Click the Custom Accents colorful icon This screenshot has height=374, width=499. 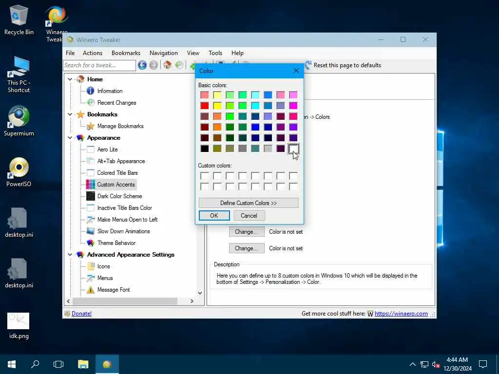(90, 185)
